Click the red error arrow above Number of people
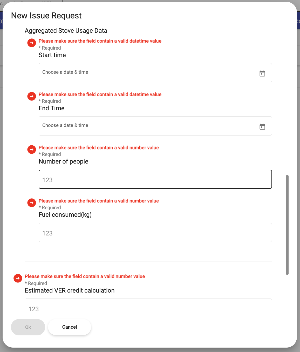The width and height of the screenshot is (300, 352). (x=32, y=150)
